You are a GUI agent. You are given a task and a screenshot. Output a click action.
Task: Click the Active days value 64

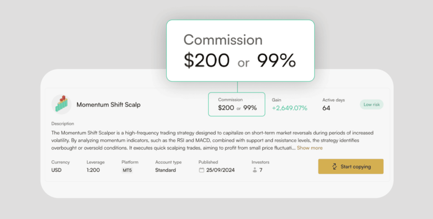[326, 108]
